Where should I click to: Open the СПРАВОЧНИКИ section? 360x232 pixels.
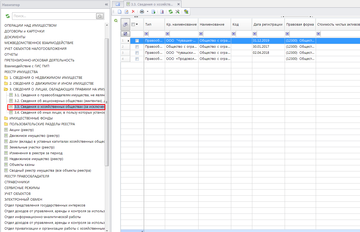[x=17, y=182]
